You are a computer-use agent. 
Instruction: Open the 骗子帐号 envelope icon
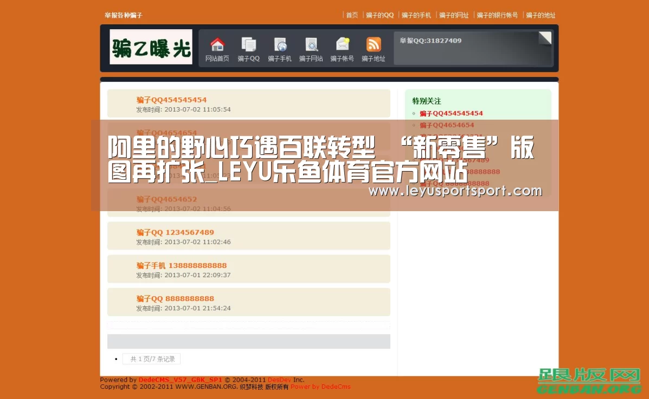click(x=342, y=44)
